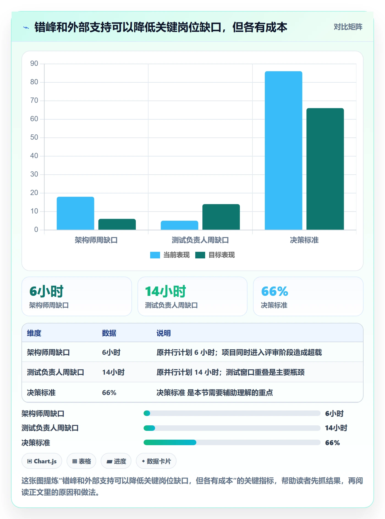This screenshot has width=385, height=519.
Task: Click the 决策标准 progress bar
Action: click(232, 442)
